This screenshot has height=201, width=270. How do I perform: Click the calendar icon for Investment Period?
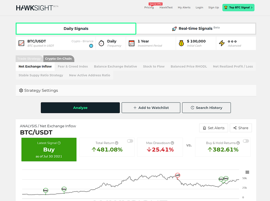(131, 43)
